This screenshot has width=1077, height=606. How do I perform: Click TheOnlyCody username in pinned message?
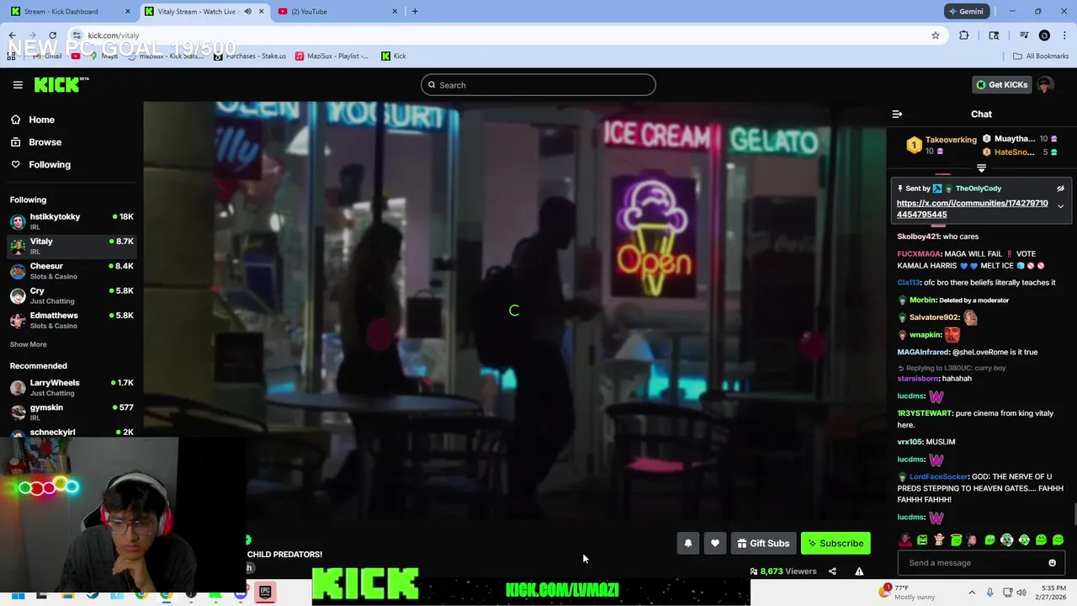pyautogui.click(x=978, y=189)
